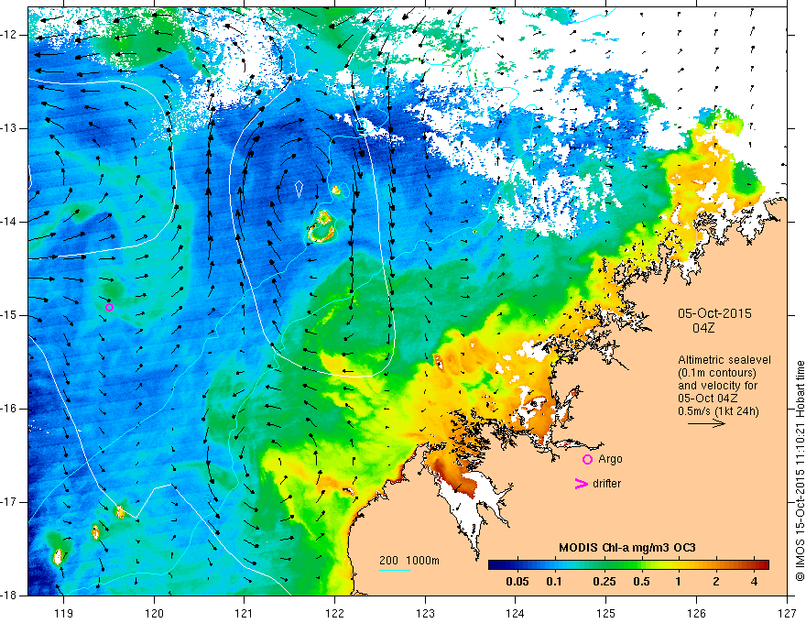Viewport: 806px width, 623px height.
Task: Click the latitude axis label -13
Action: (x=10, y=128)
